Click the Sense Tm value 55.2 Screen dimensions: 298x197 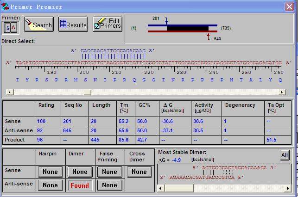pos(124,121)
